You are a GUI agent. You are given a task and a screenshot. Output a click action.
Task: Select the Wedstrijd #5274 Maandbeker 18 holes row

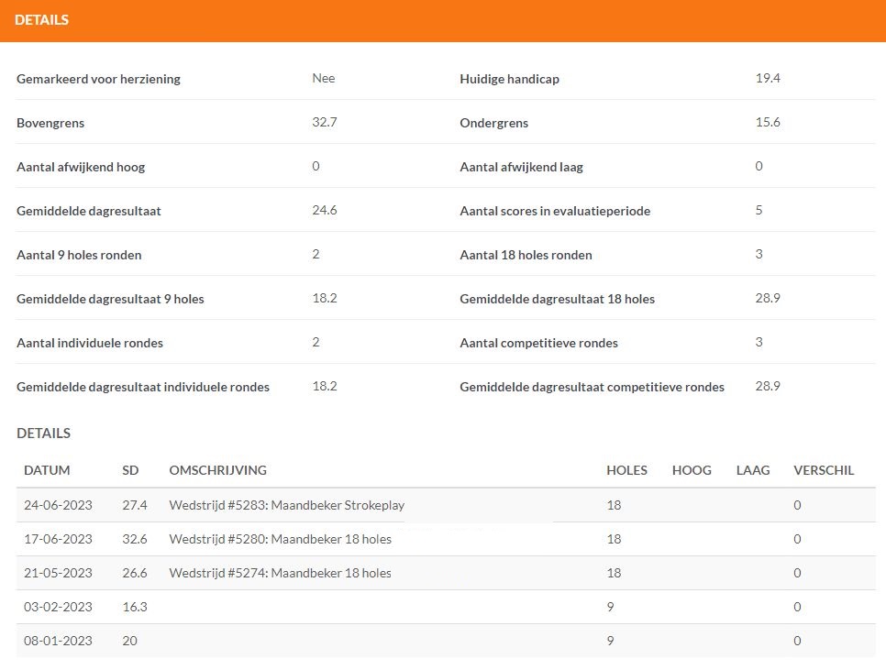[446, 573]
